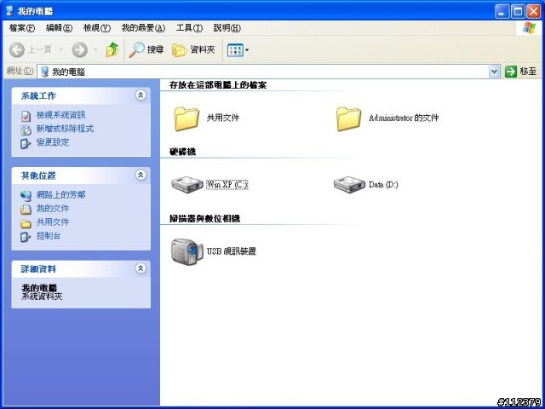
Task: Click the 掃描器與數位相機 group header
Action: point(204,219)
